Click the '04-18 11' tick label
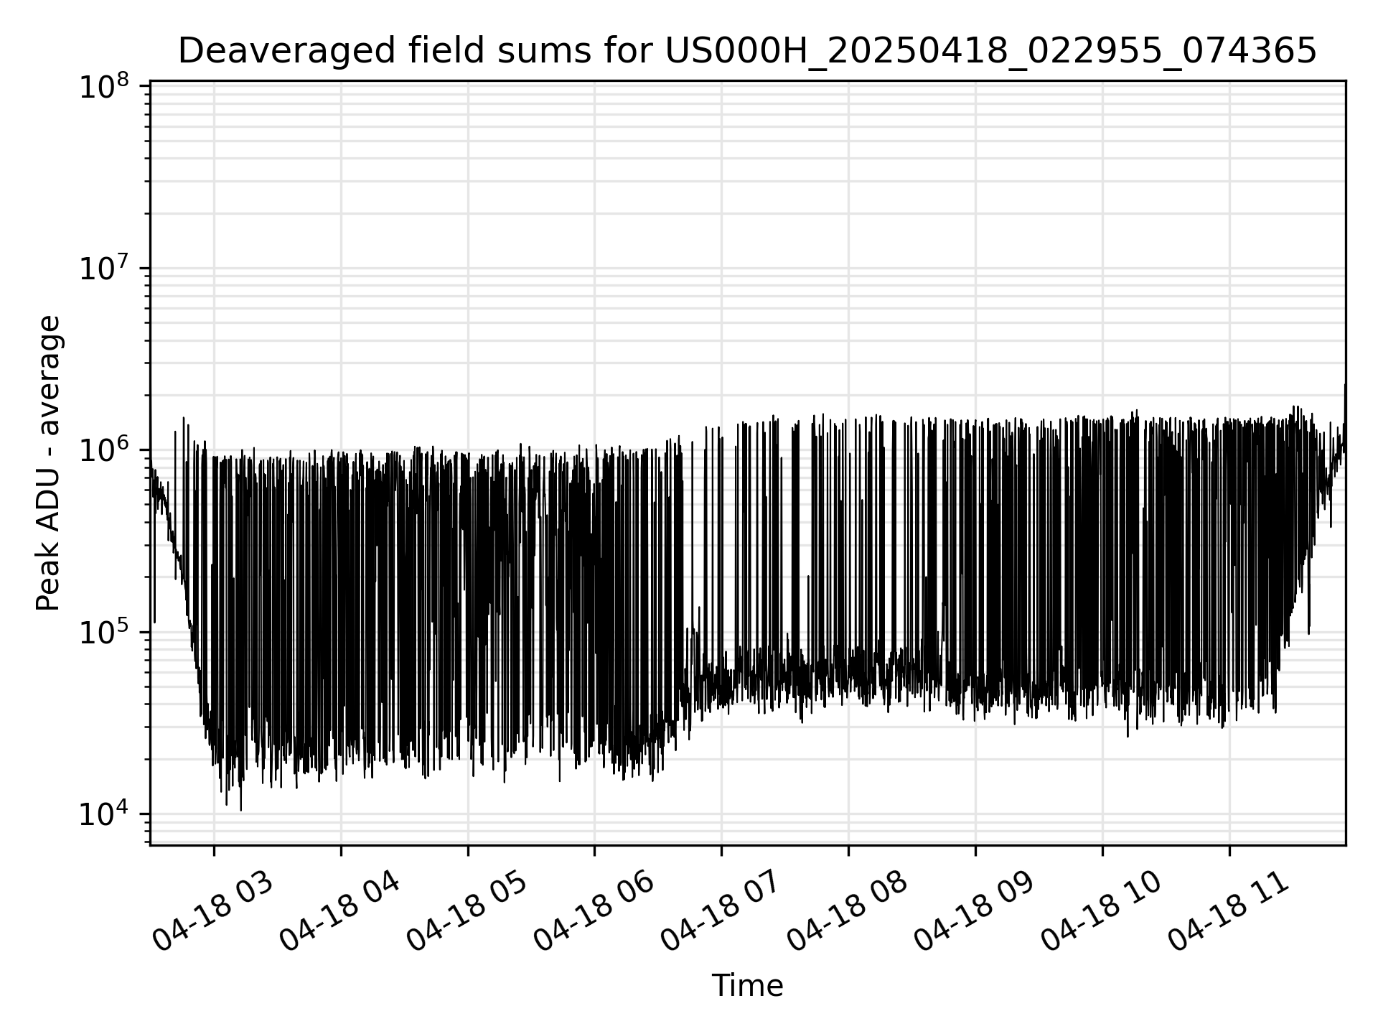The height and width of the screenshot is (1034, 1378). pyautogui.click(x=1229, y=912)
